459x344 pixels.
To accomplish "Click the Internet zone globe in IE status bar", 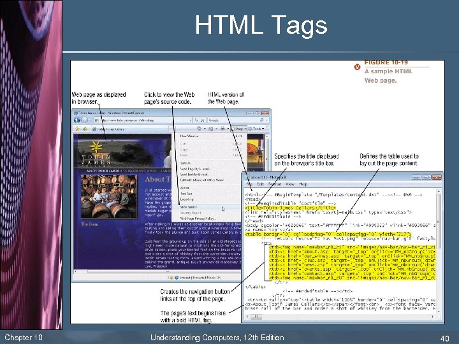I will pos(177,277).
